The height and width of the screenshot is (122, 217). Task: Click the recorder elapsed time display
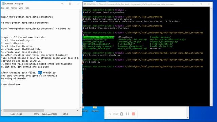click(x=116, y=114)
